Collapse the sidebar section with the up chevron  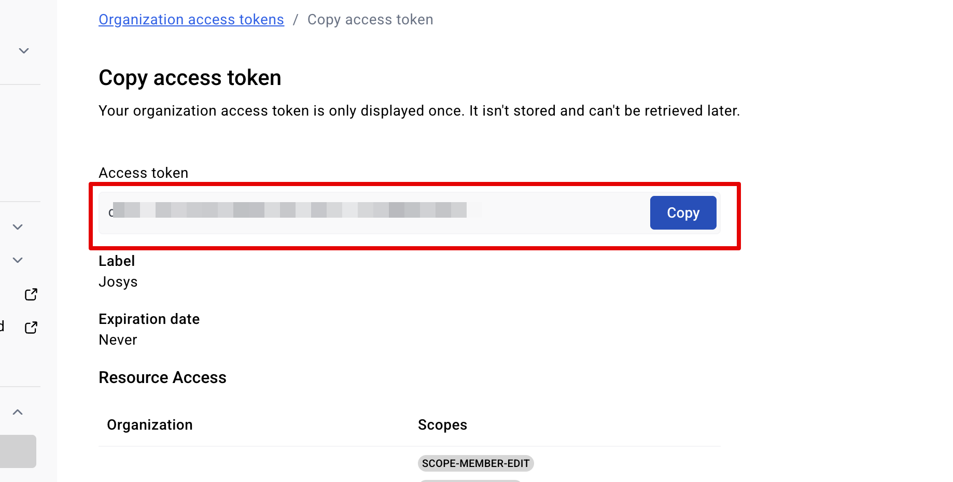18,412
